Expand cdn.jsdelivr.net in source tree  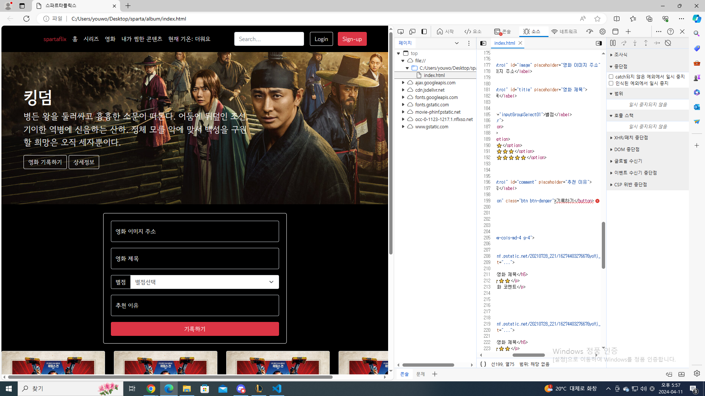click(403, 90)
